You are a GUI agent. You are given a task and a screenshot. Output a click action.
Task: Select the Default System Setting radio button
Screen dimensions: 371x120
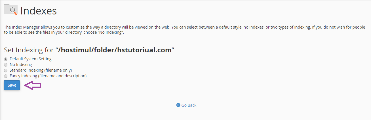6,59
